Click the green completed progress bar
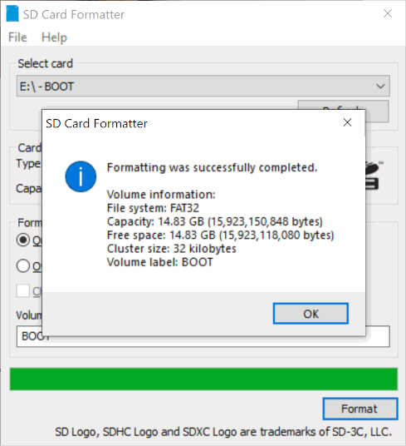The image size is (406, 446). 203,379
